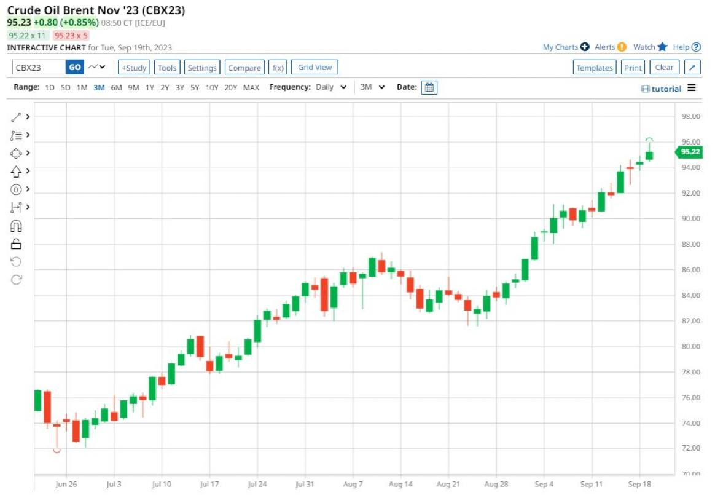715x495 pixels.
Task: Click the undo arrow in the drawing toolbar
Action: tap(17, 262)
